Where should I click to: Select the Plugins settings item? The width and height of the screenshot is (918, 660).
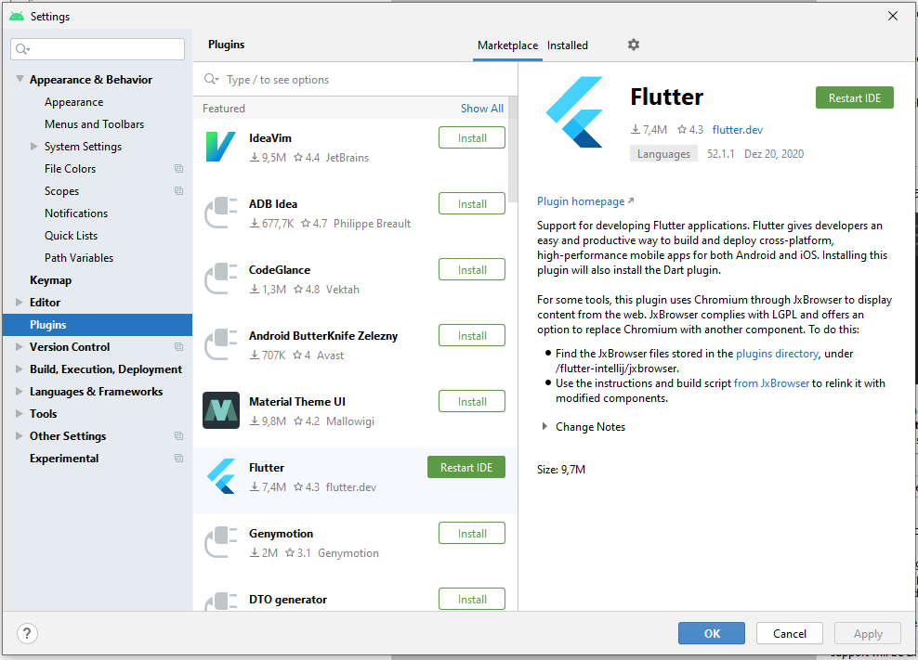coord(98,325)
